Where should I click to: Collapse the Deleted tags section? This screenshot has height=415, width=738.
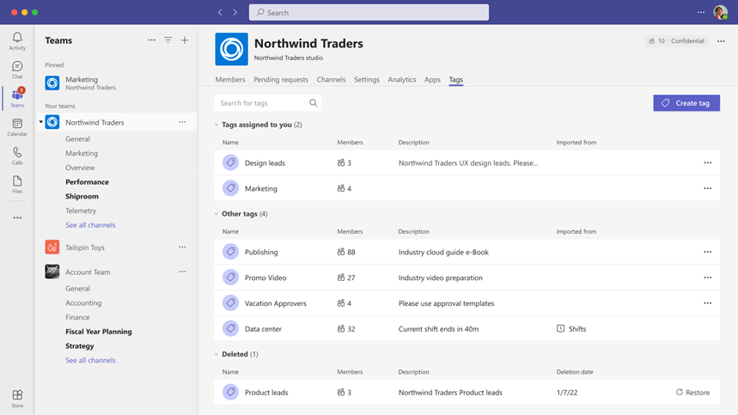pos(217,354)
